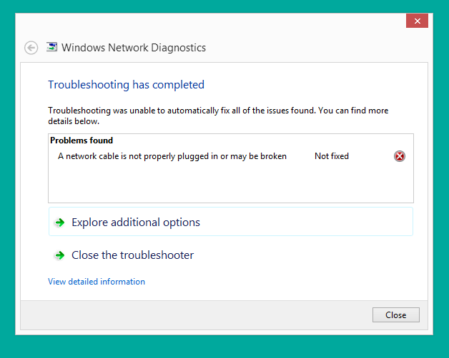
Task: Click the Not fixed status text
Action: click(x=332, y=156)
